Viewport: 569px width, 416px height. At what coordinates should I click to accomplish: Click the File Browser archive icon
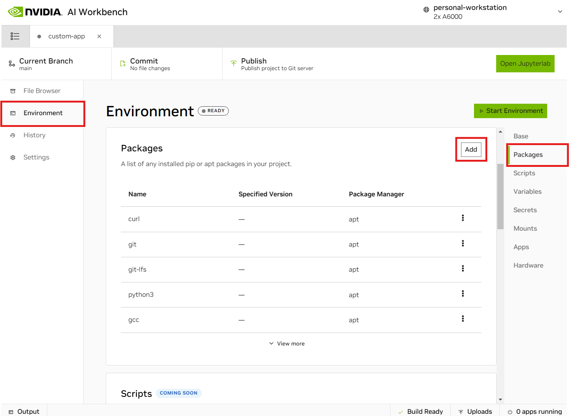pos(13,91)
